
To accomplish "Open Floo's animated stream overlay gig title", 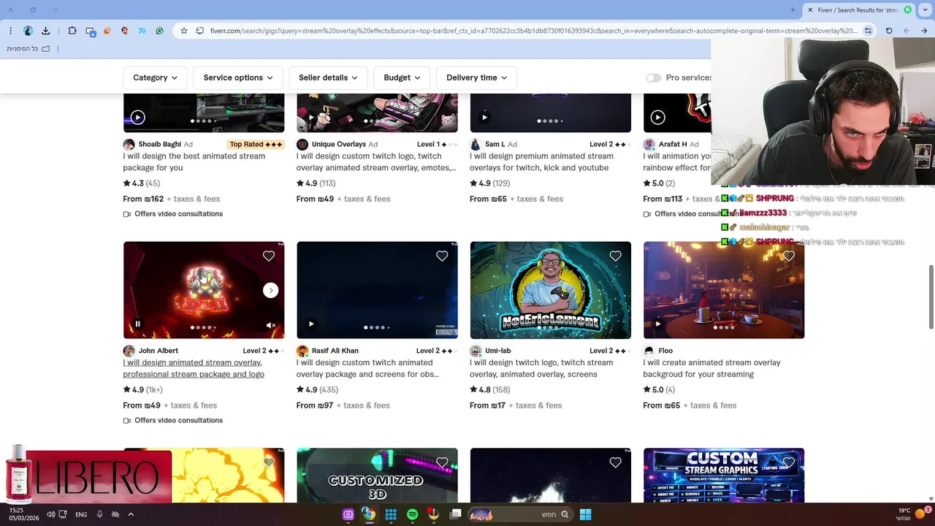I will (x=711, y=368).
